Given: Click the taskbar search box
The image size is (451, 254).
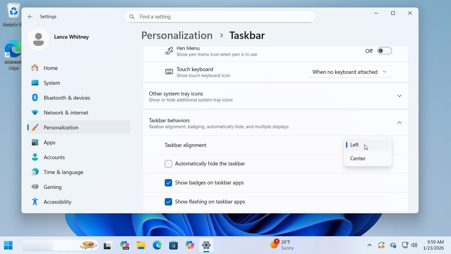Looking at the screenshot, I should point(60,245).
